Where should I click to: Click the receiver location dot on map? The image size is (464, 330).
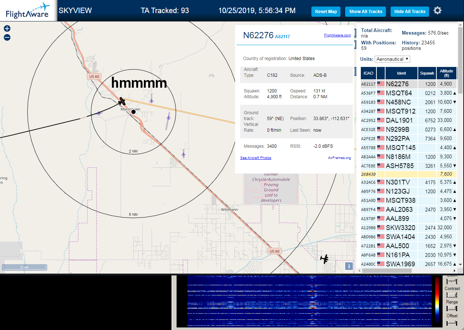coord(133,112)
